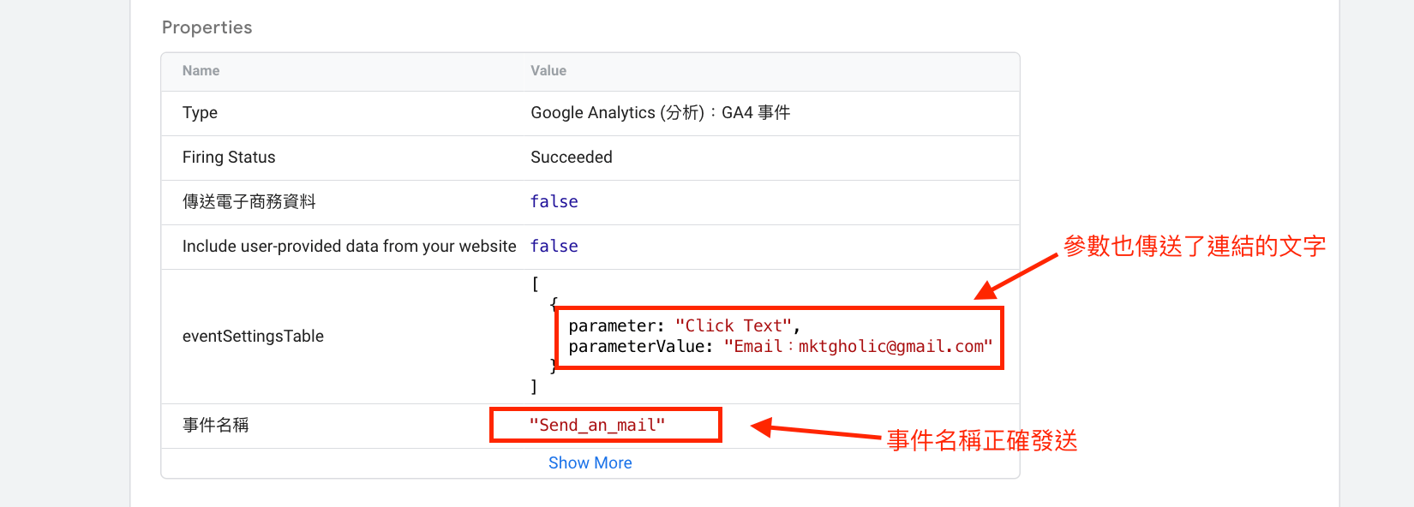
Task: Click the Google Analytics GA4 事件 type value
Action: (661, 113)
